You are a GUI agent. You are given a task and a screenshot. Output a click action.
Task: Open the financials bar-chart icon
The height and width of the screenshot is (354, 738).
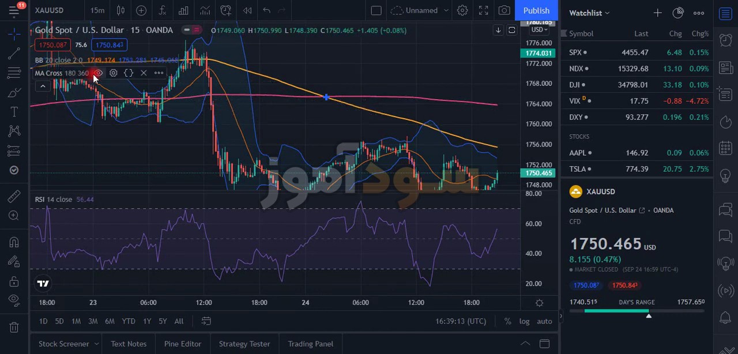[x=183, y=10]
